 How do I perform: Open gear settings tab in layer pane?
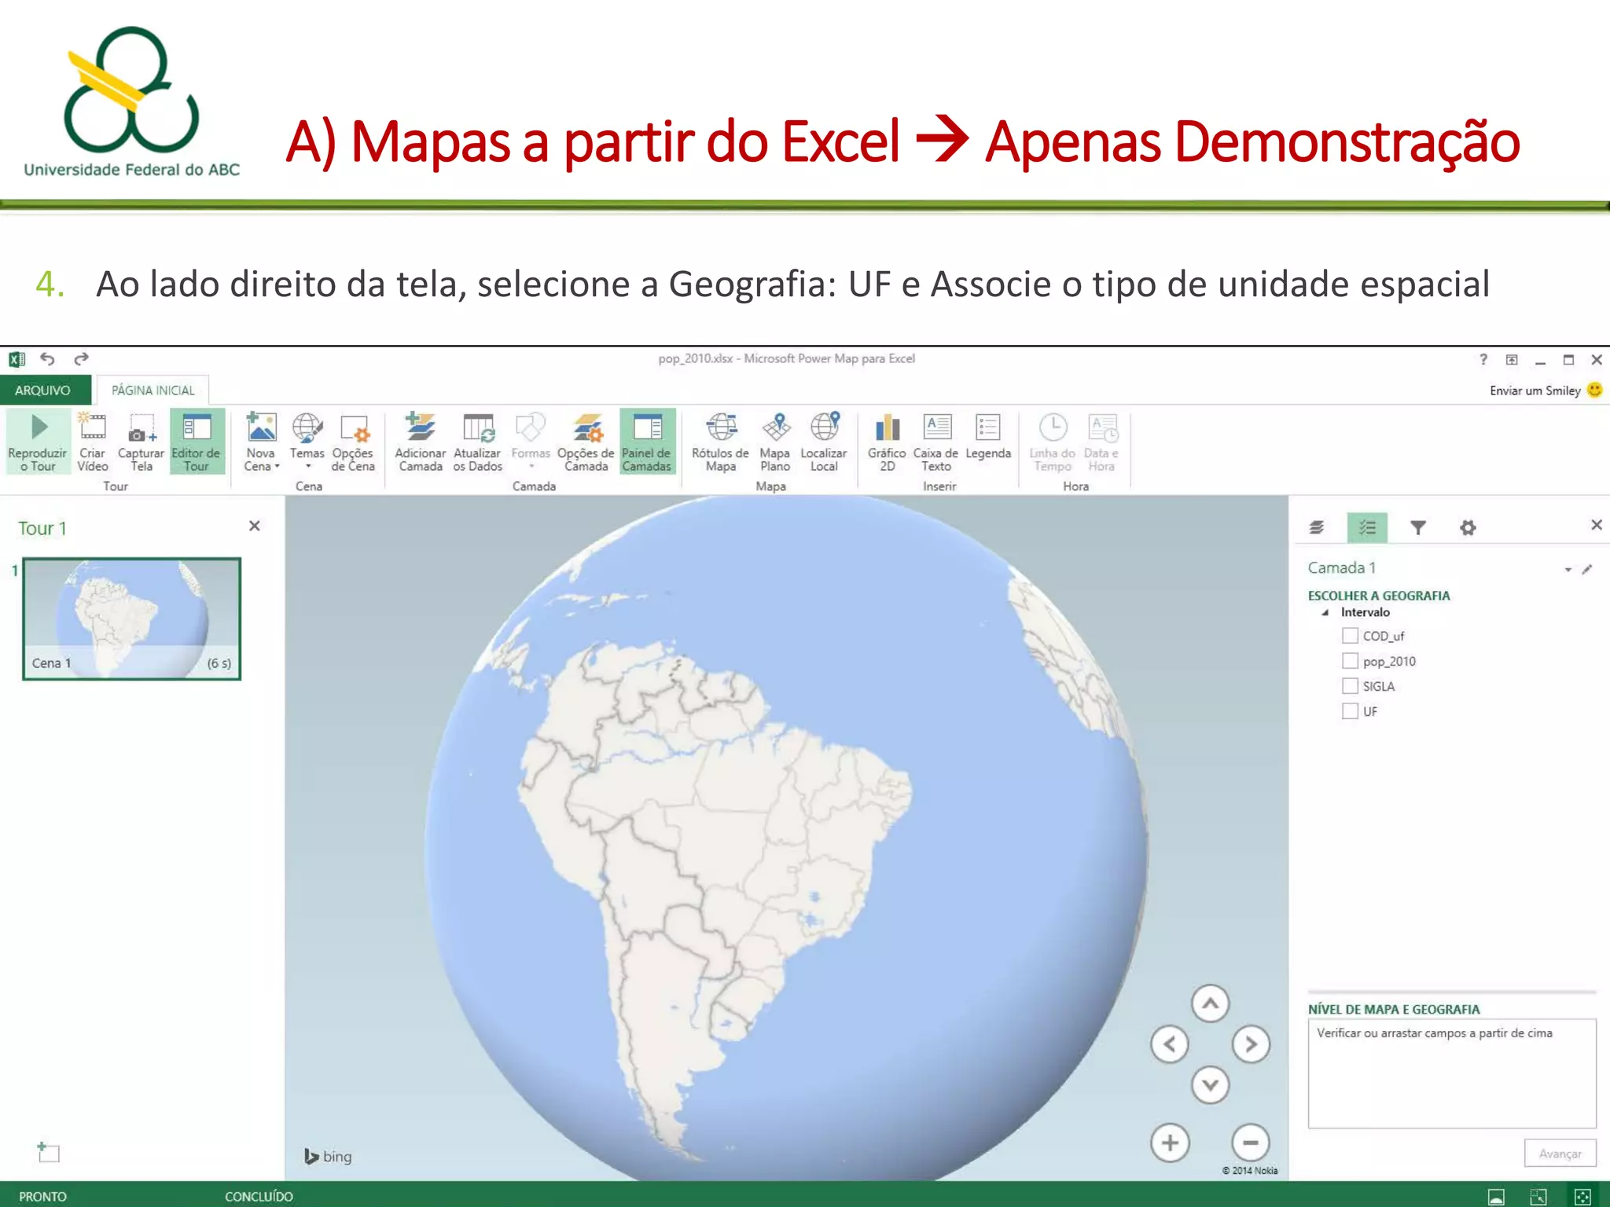click(x=1468, y=527)
